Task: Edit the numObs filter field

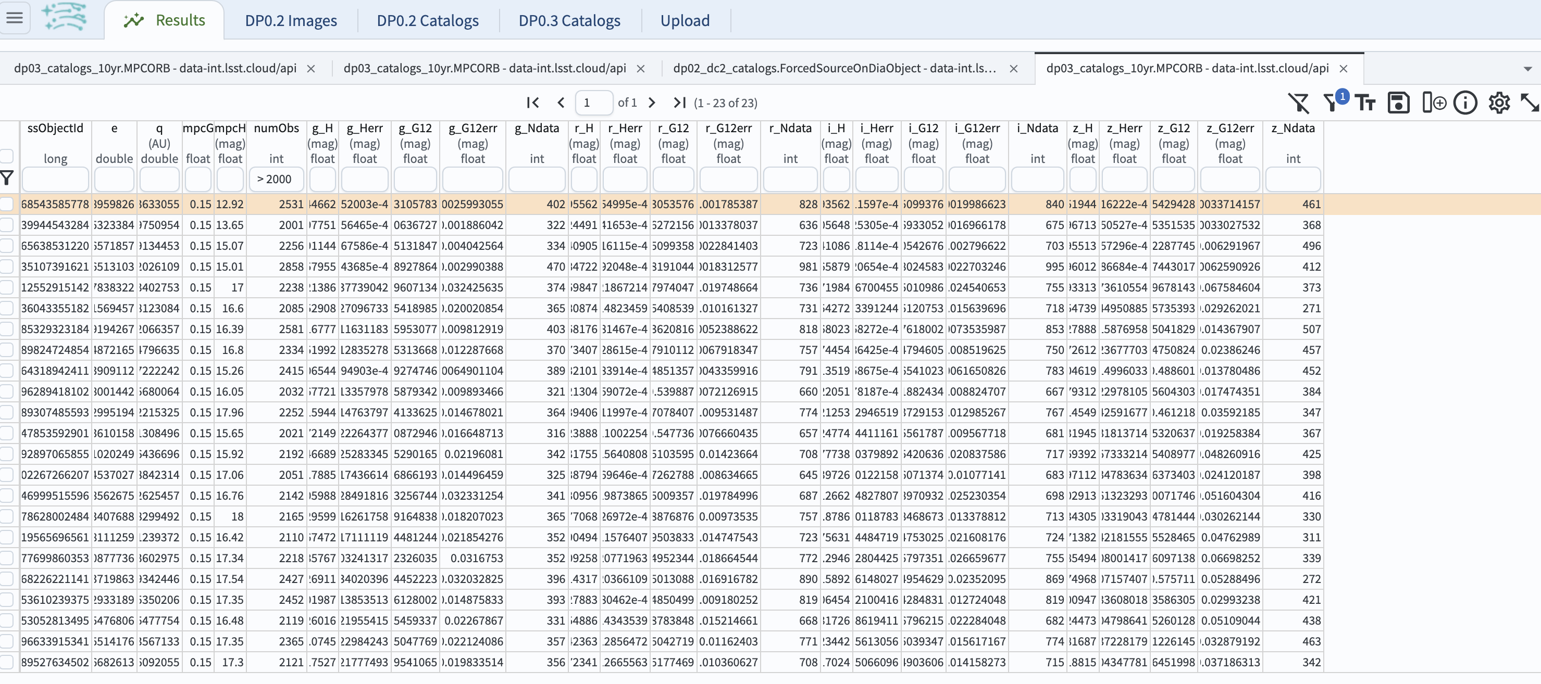Action: coord(277,179)
